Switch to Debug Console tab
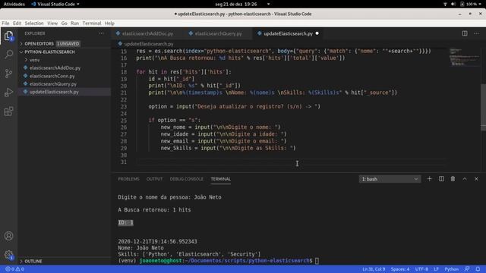Screen dimensions: 486x273 187,179
